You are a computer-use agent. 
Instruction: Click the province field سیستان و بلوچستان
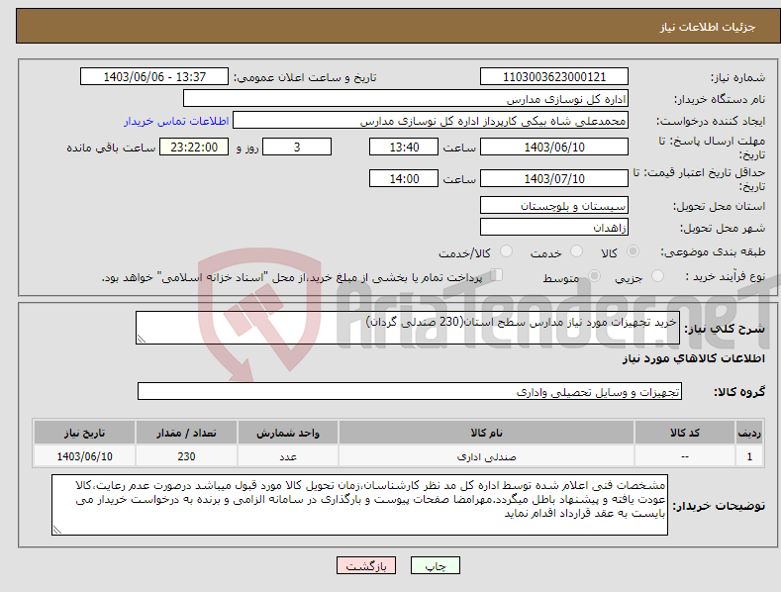pyautogui.click(x=554, y=205)
